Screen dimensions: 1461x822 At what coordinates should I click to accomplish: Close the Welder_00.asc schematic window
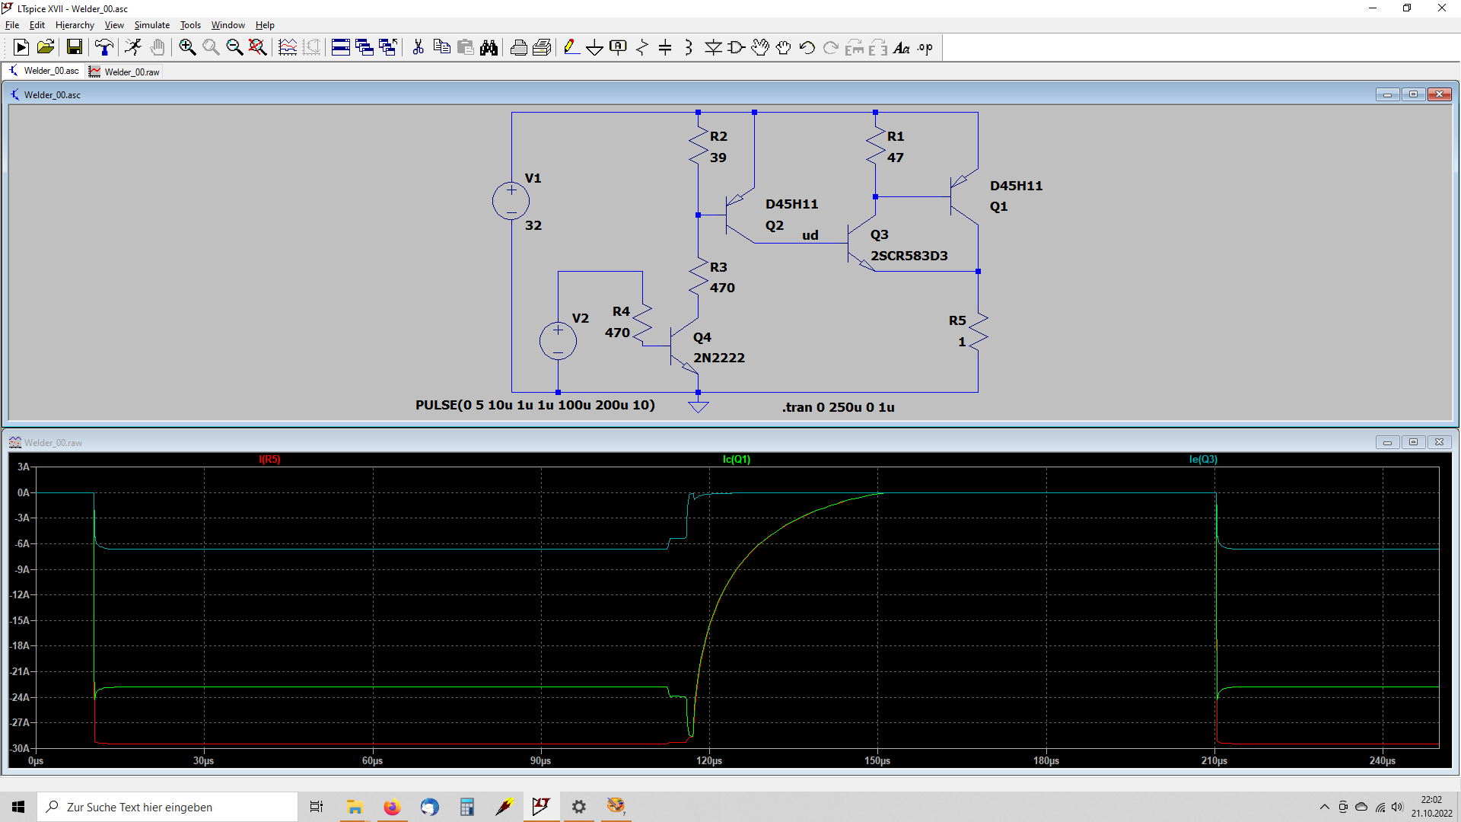click(x=1439, y=94)
